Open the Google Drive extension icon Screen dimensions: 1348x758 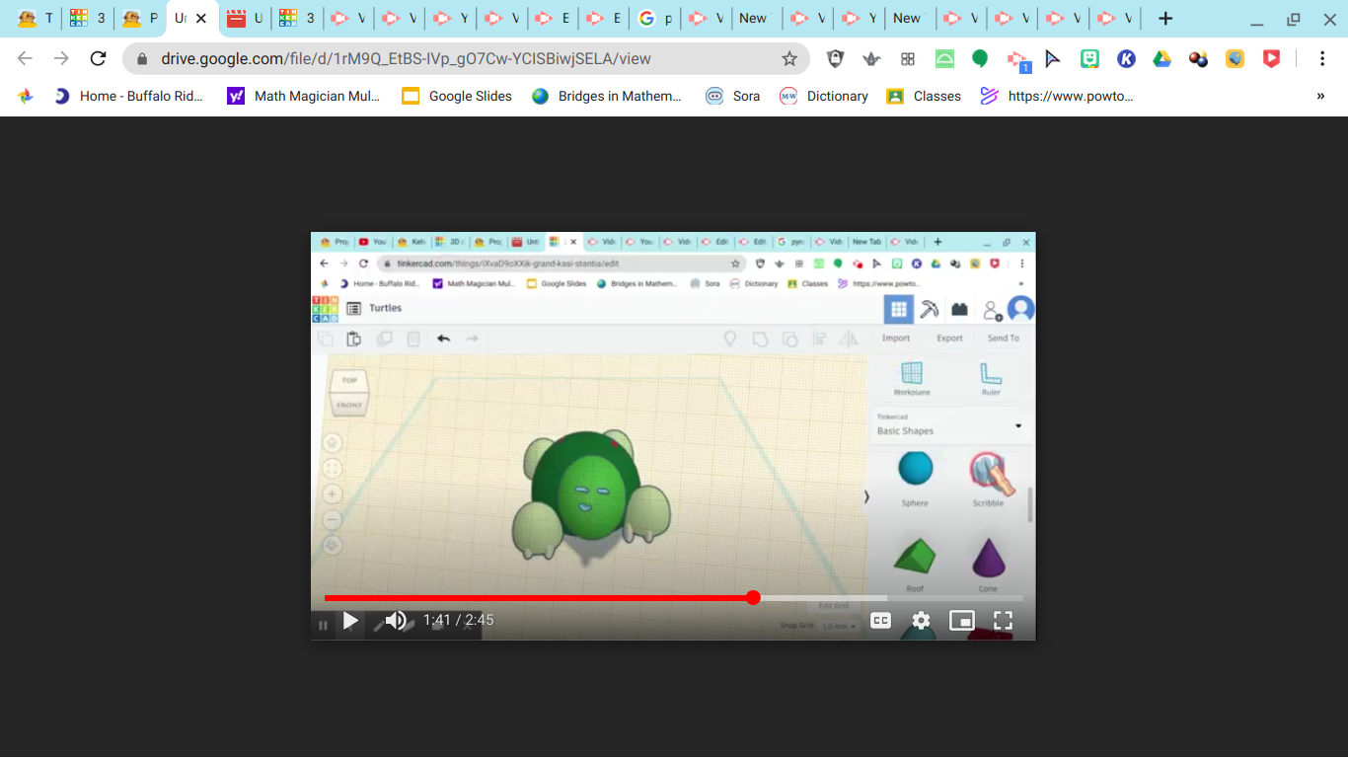tap(1162, 58)
